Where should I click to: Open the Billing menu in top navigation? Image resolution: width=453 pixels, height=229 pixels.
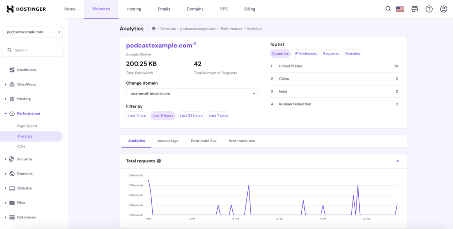point(250,9)
